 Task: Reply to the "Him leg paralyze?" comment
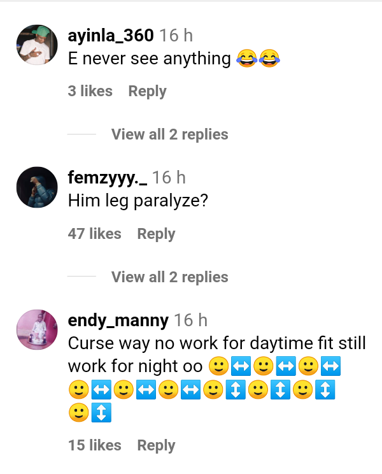[x=156, y=234]
